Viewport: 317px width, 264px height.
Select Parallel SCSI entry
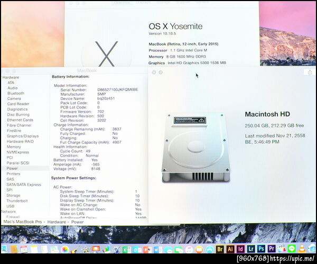(18, 163)
